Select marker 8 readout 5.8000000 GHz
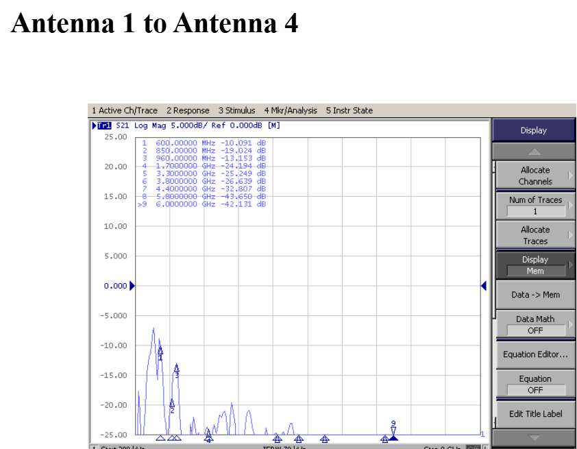Viewport: 577px width, 449px height. tap(204, 197)
